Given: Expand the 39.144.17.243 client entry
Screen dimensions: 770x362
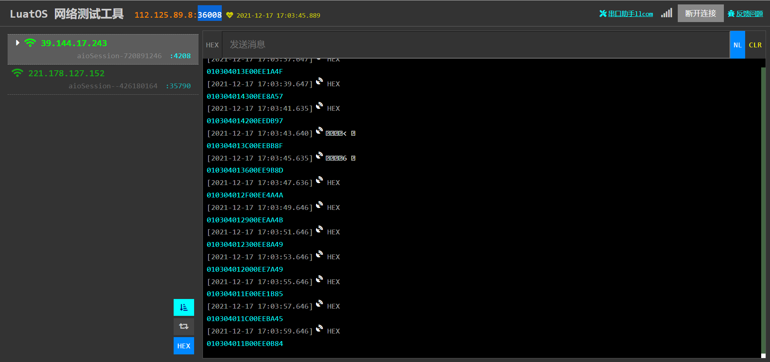Looking at the screenshot, I should tap(18, 43).
